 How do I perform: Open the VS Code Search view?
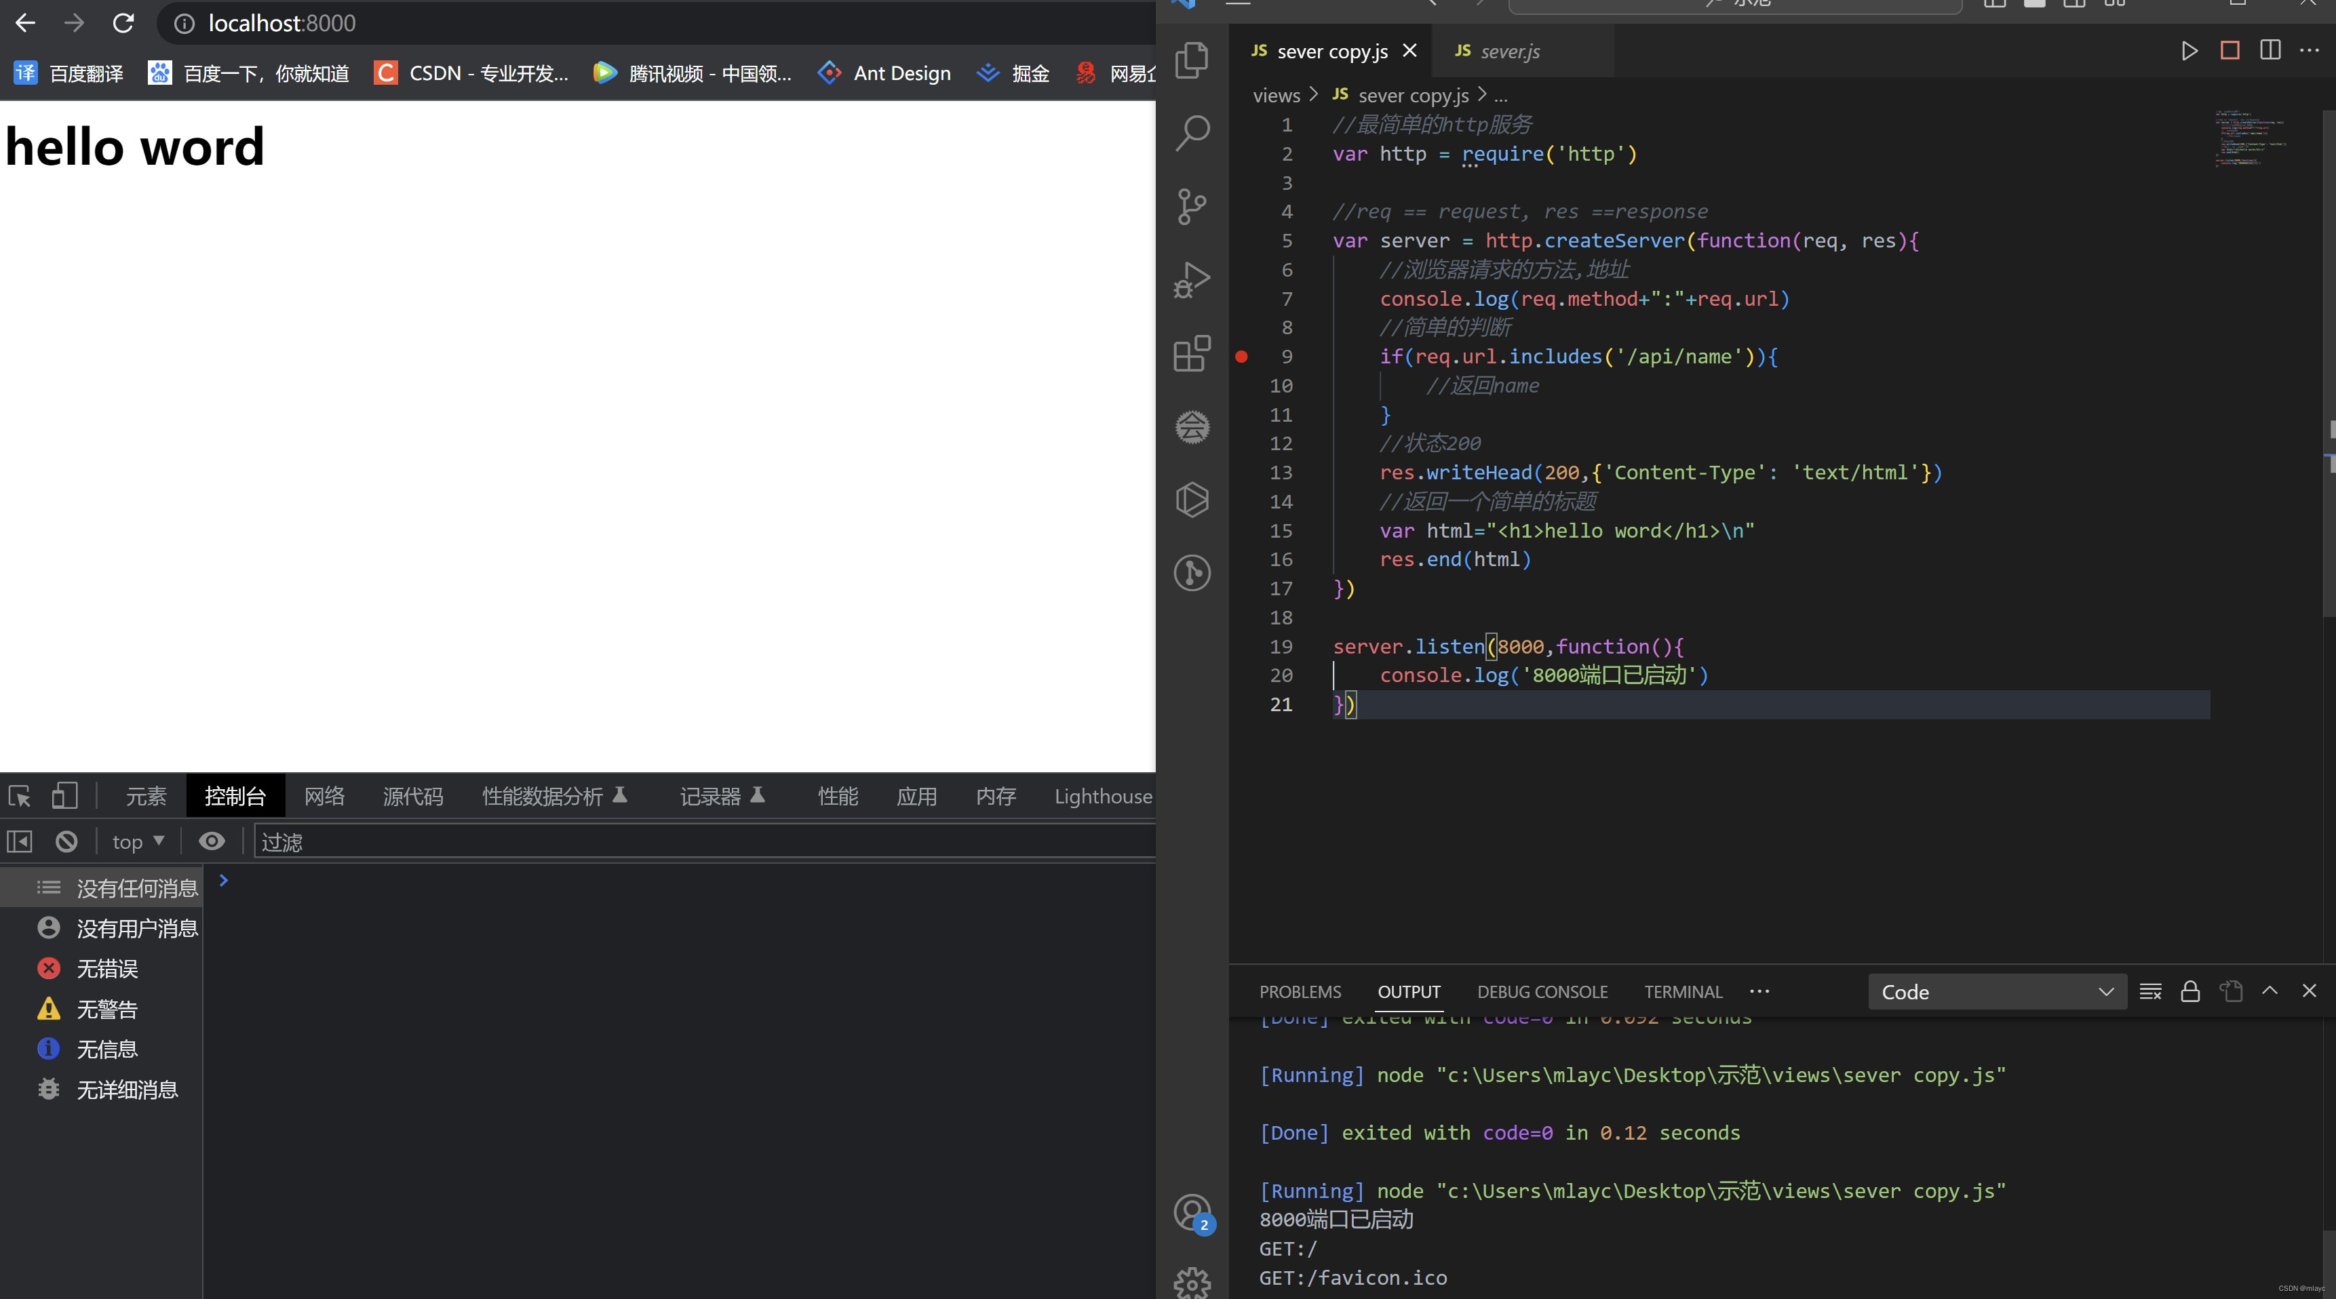(1192, 134)
